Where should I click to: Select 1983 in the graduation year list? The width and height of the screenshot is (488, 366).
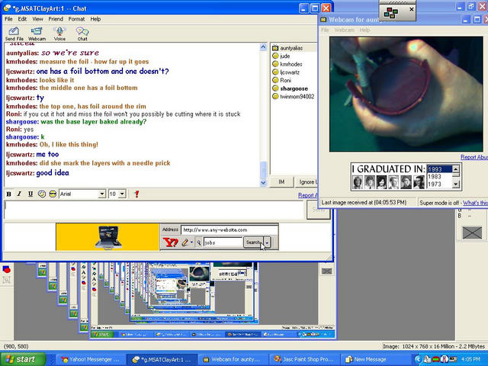pos(439,176)
